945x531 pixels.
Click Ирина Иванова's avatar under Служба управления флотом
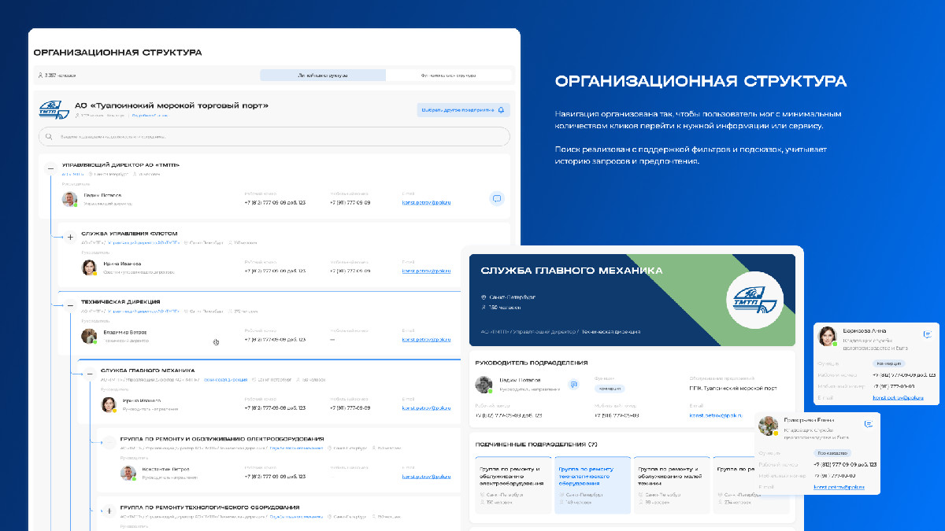pyautogui.click(x=89, y=267)
